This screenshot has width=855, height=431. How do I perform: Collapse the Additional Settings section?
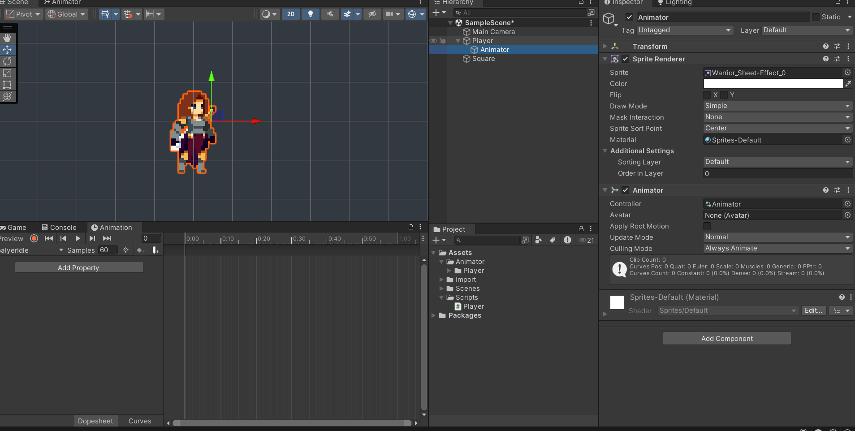tap(604, 151)
